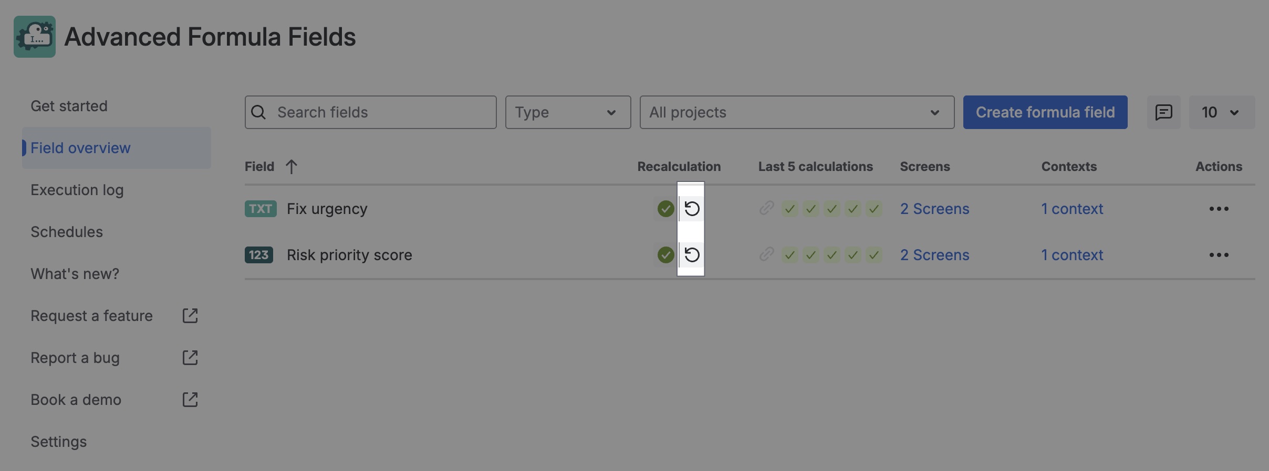Click Create formula field button
This screenshot has height=471, width=1269.
coord(1045,112)
